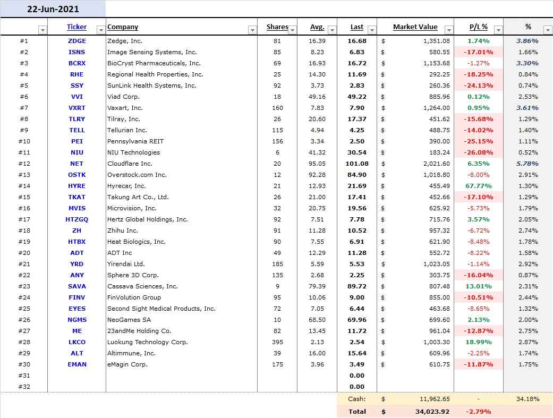Click company name Hertz Global Holdings, Inc.
The width and height of the screenshot is (553, 418).
tap(148, 219)
